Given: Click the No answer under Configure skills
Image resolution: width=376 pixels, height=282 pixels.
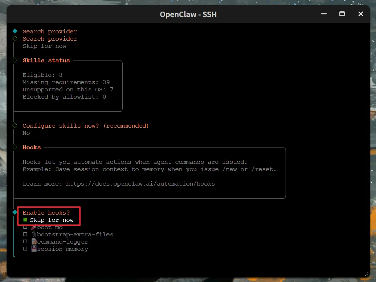Looking at the screenshot, I should pyautogui.click(x=26, y=133).
